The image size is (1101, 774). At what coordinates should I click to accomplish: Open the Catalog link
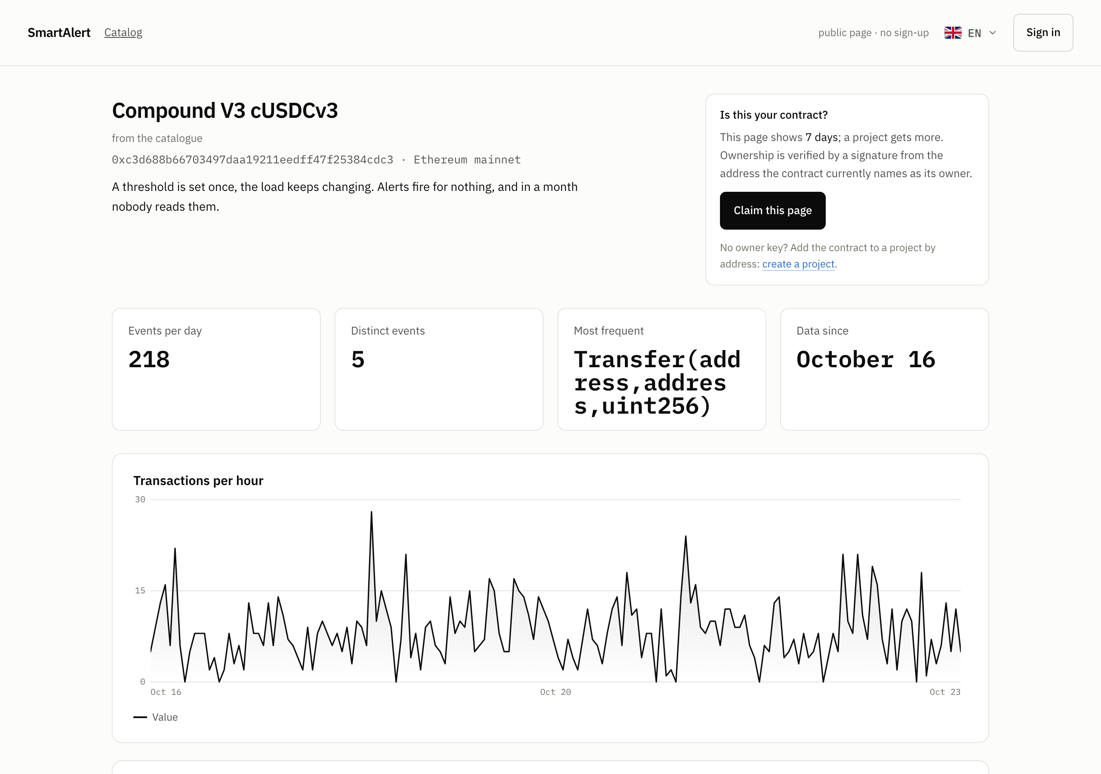pos(123,33)
